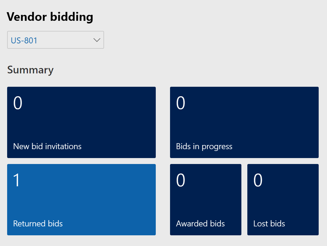Click the Vendor bidding page title
The image size is (327, 246).
click(x=50, y=17)
